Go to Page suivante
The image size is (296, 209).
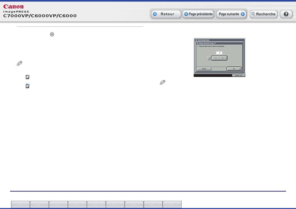point(232,14)
